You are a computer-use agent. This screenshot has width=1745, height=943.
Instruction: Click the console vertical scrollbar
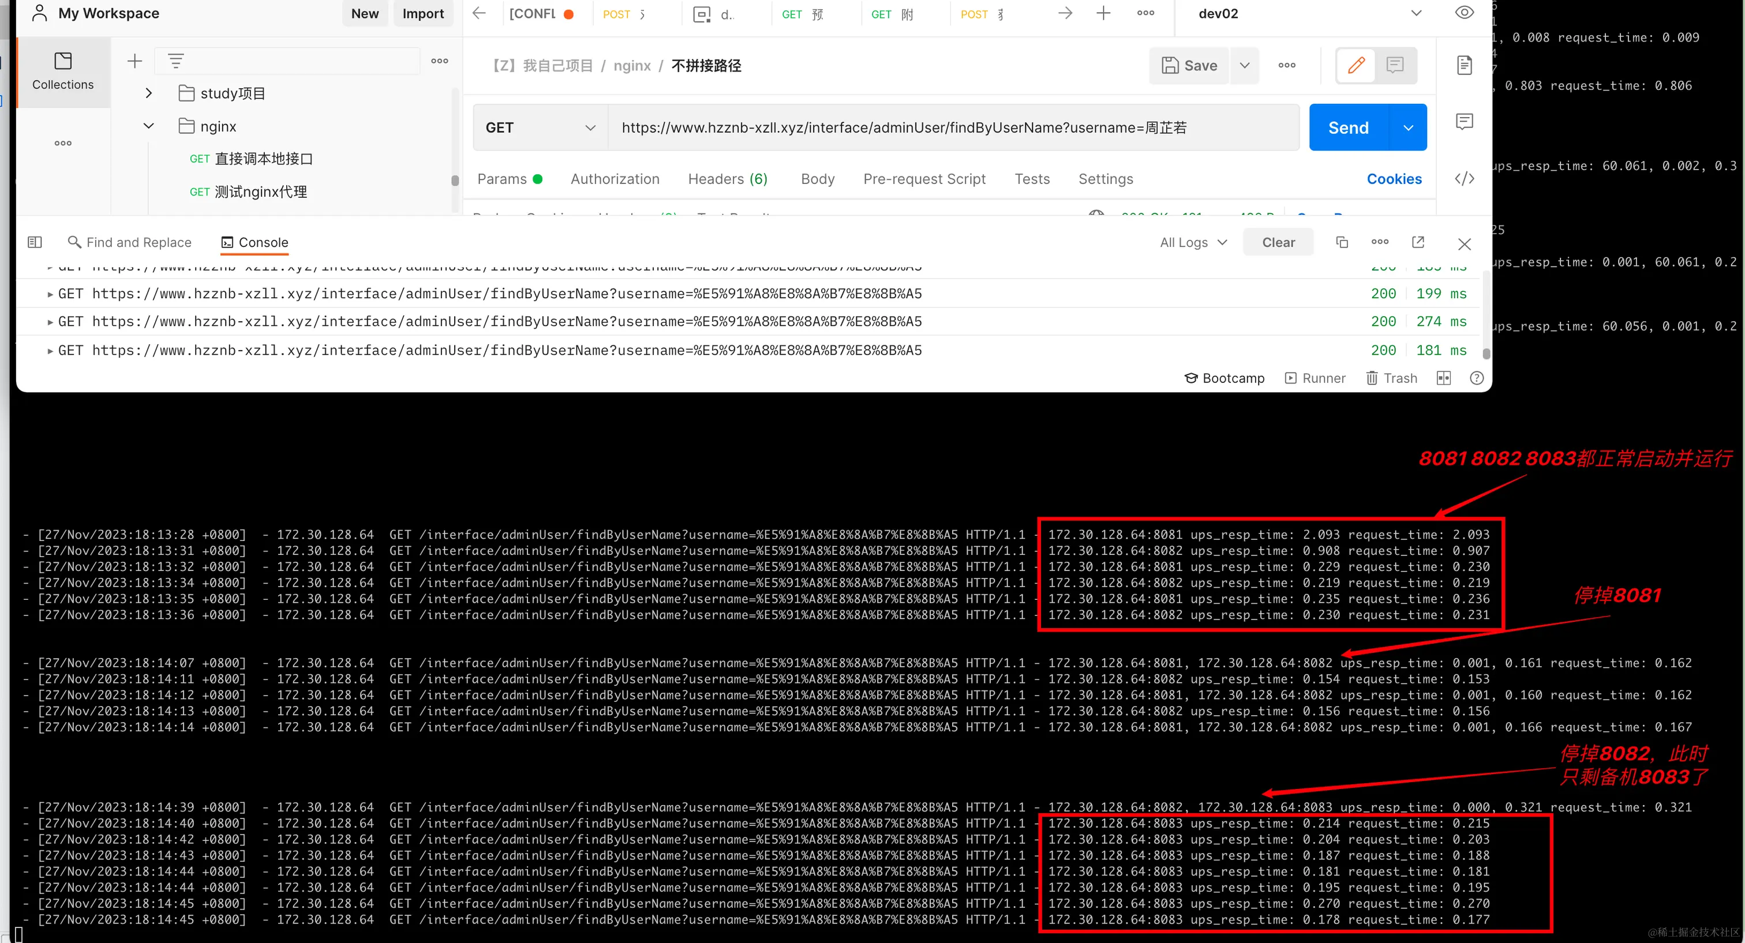(1485, 354)
